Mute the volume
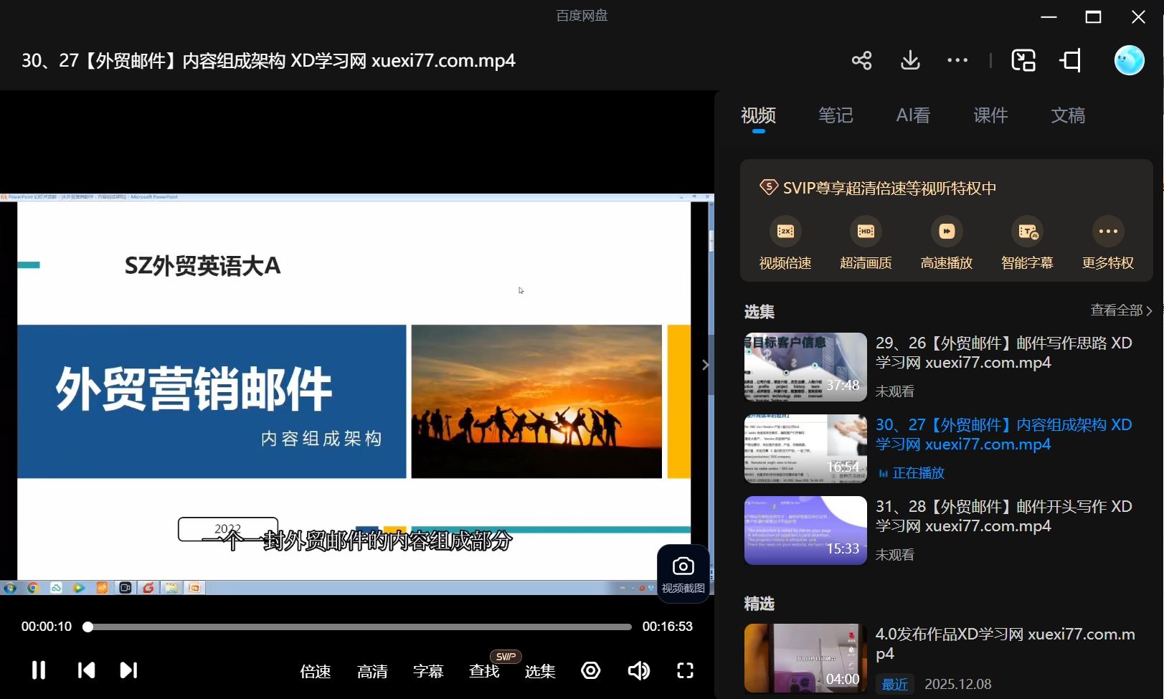The image size is (1164, 699). [638, 670]
